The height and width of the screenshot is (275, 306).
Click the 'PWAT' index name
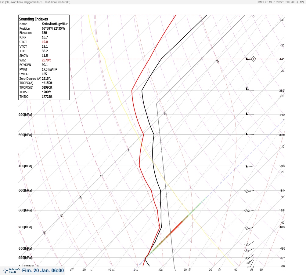[23, 69]
